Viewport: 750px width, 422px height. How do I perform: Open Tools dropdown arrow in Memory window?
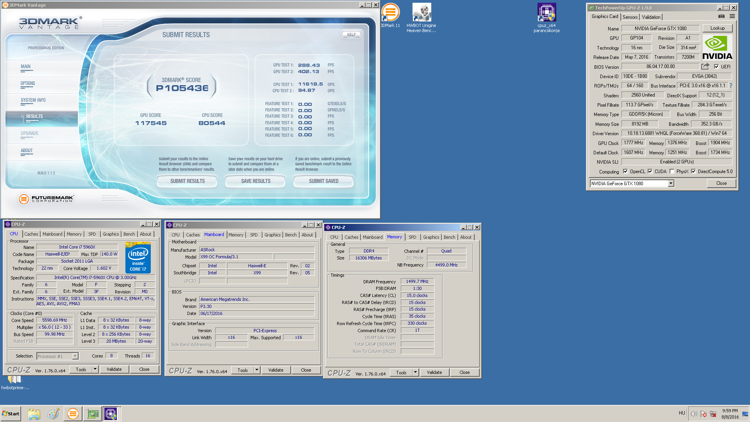pyautogui.click(x=415, y=372)
